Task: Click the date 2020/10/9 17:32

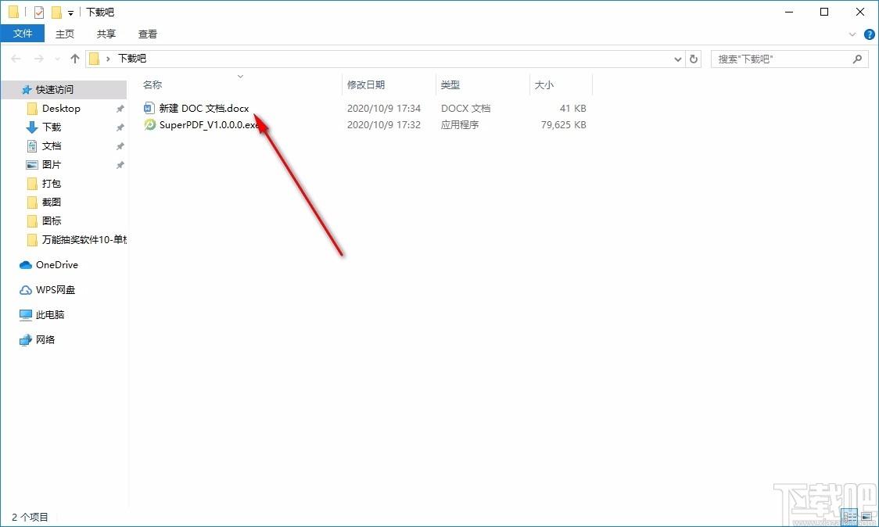Action: pyautogui.click(x=384, y=124)
